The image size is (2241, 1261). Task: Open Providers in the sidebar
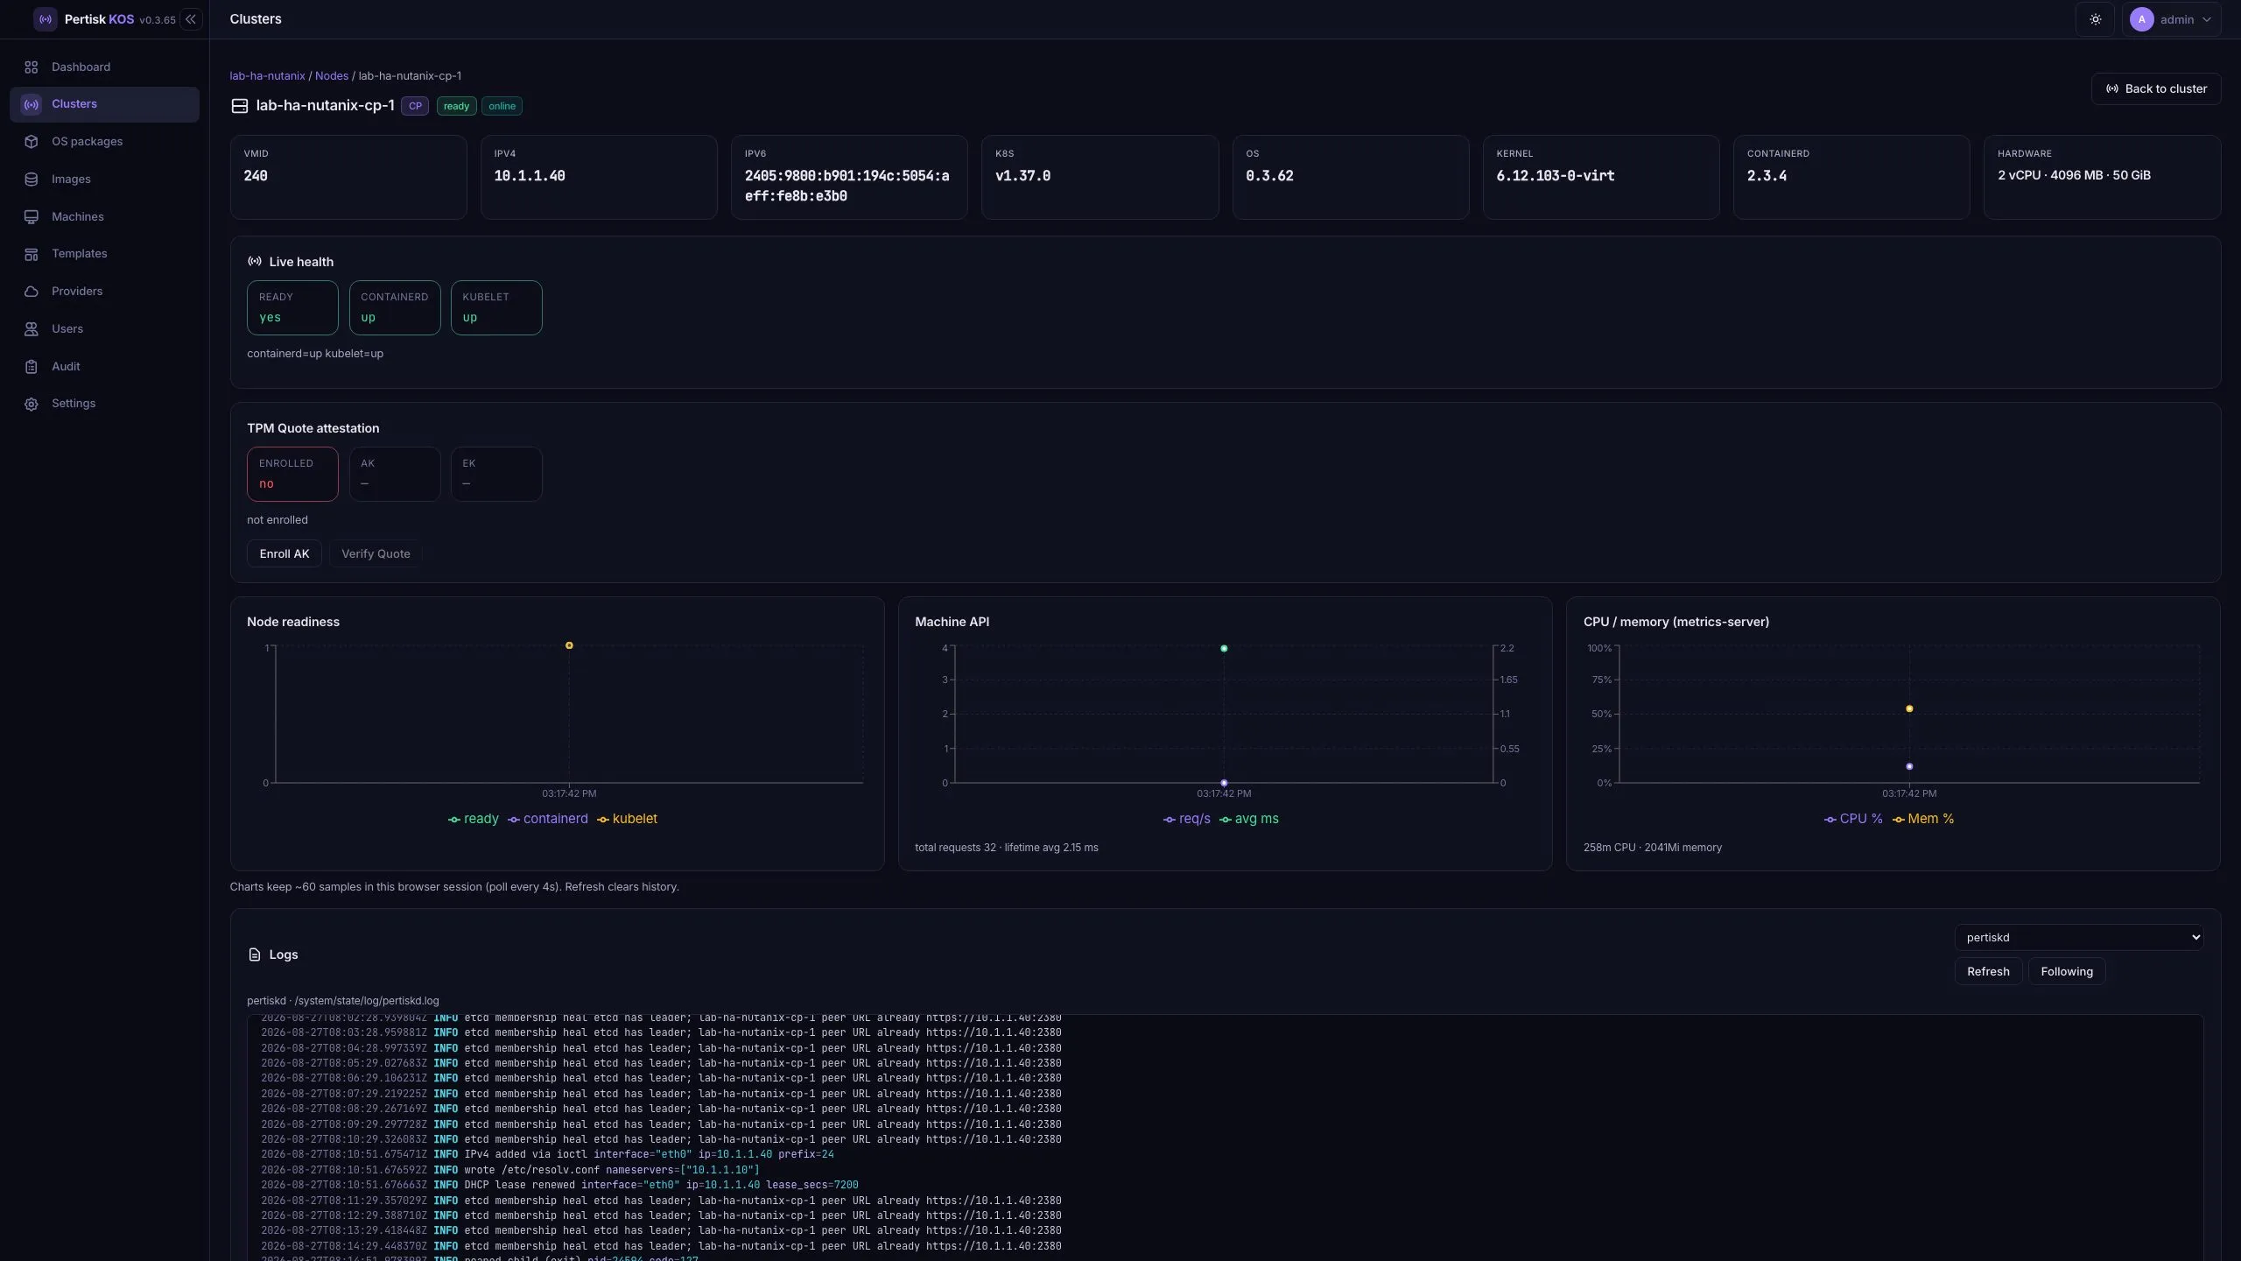[104, 291]
